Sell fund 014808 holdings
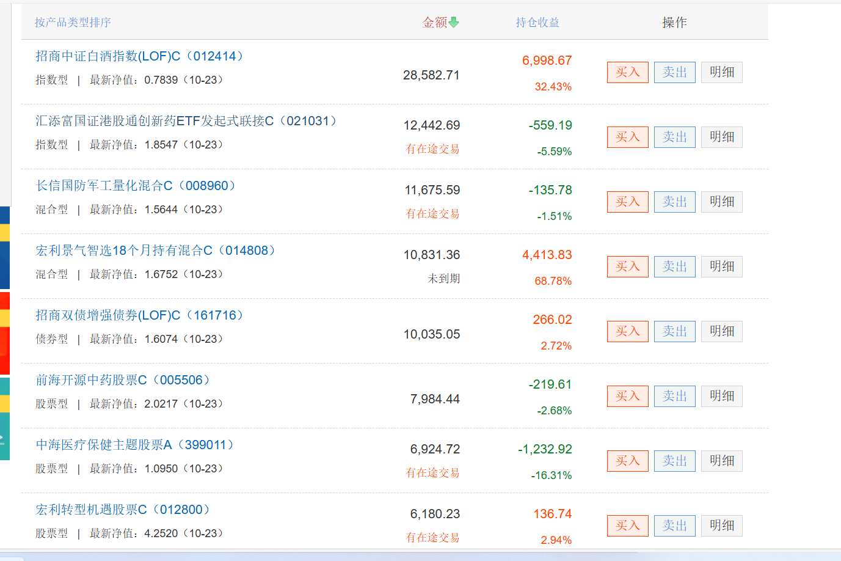841x561 pixels. [675, 266]
